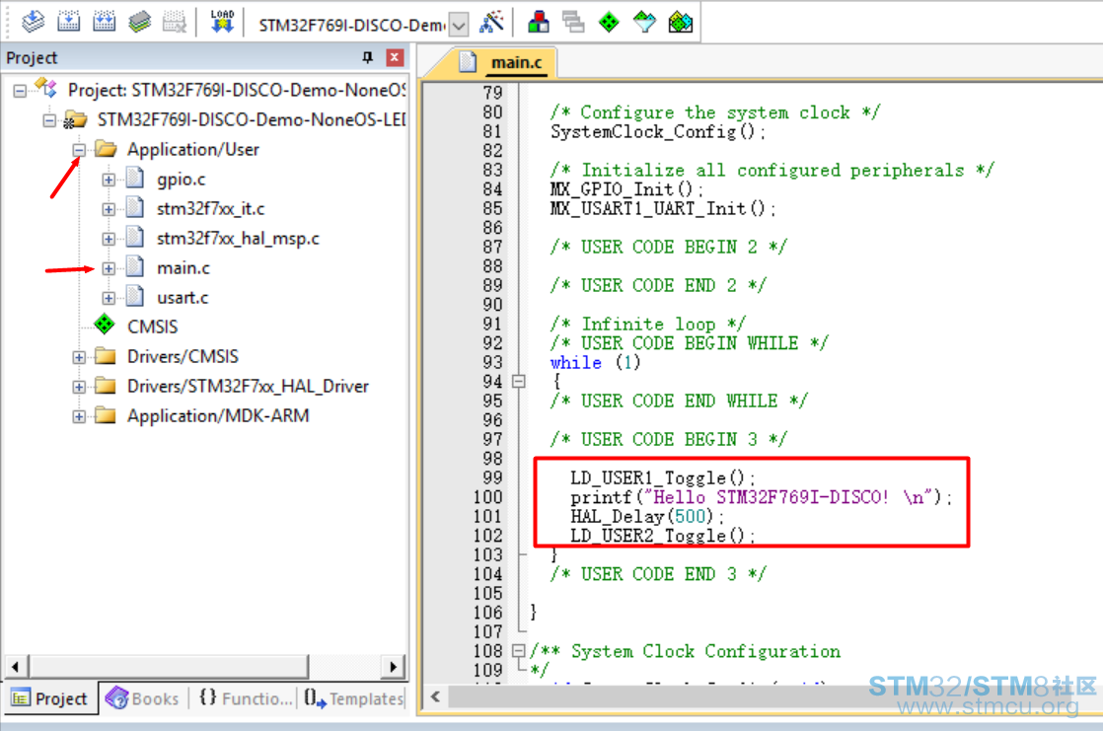Viewport: 1103px width, 731px height.
Task: Select the Drivers/CMSIS folder label
Action: pos(183,357)
